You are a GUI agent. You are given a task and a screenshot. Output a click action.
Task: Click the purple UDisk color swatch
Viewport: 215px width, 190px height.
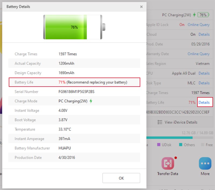click(159, 145)
